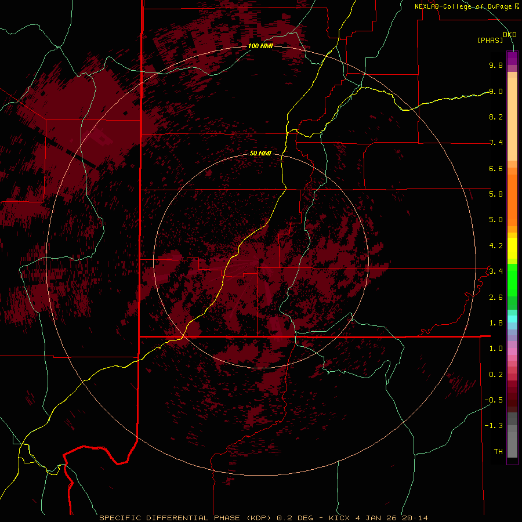Click the radar site dot at map center

click(261, 260)
